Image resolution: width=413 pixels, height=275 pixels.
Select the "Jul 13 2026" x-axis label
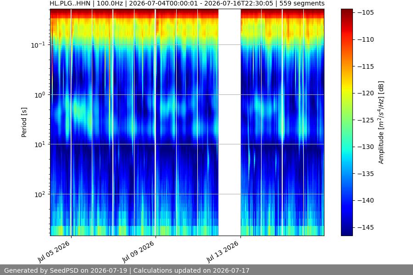(223, 251)
